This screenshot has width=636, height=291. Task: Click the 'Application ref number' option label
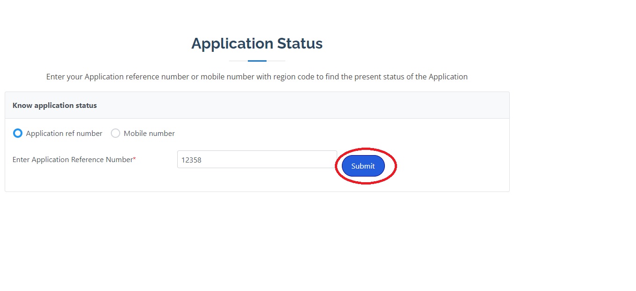[x=64, y=134]
